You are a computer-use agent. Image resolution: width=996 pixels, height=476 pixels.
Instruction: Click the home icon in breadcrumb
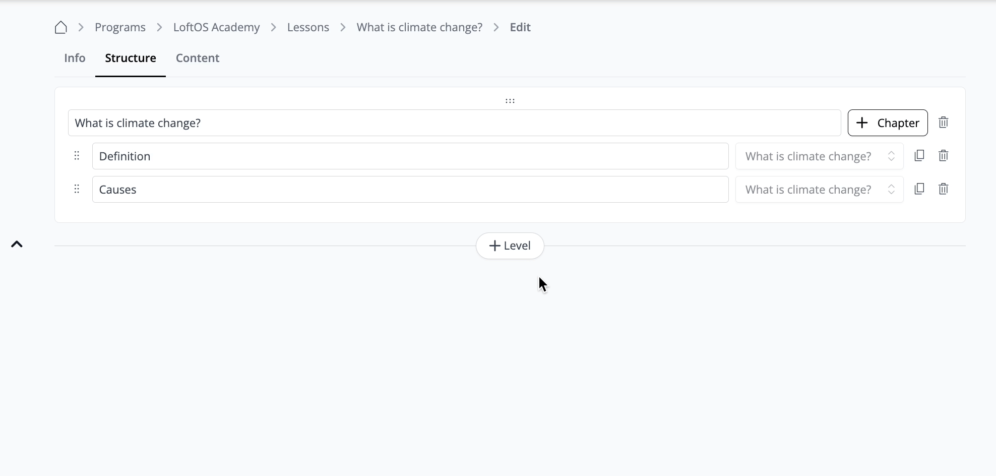click(60, 27)
